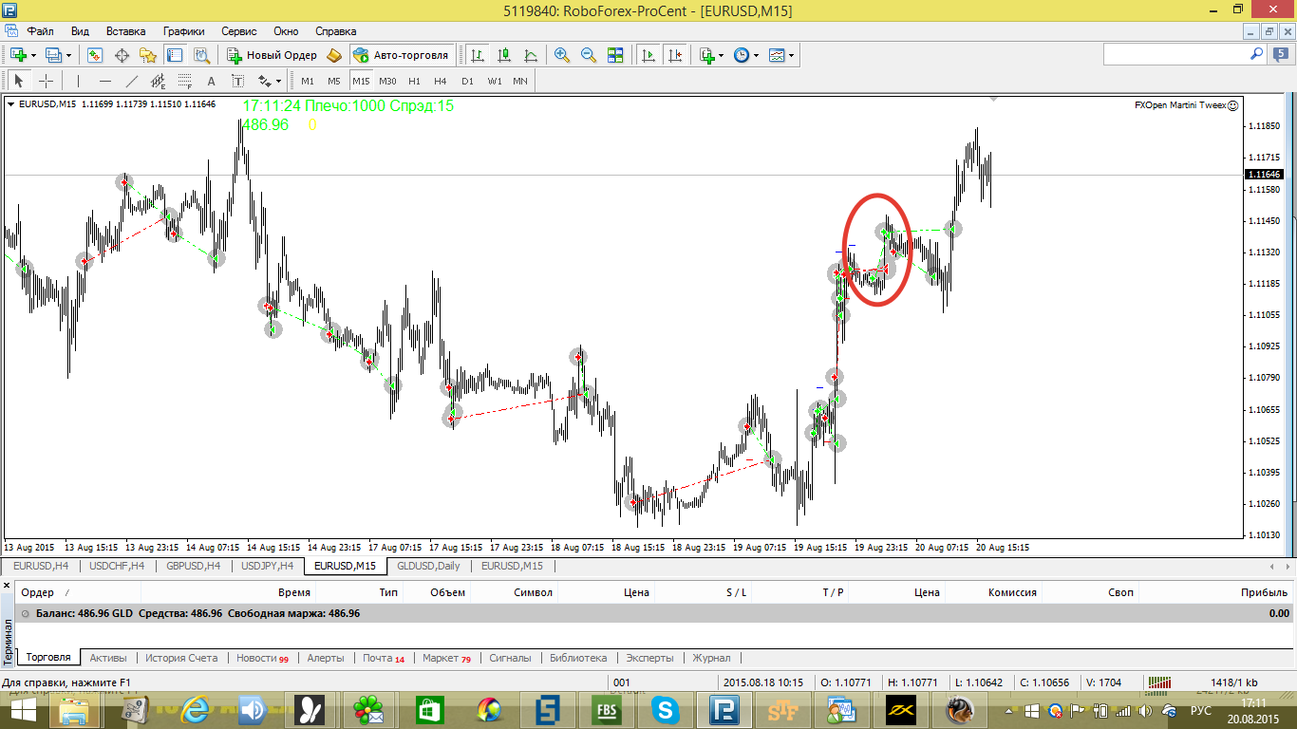Viewport: 1297px width, 729px height.
Task: Switch chart to bar chart mode
Action: (478, 55)
